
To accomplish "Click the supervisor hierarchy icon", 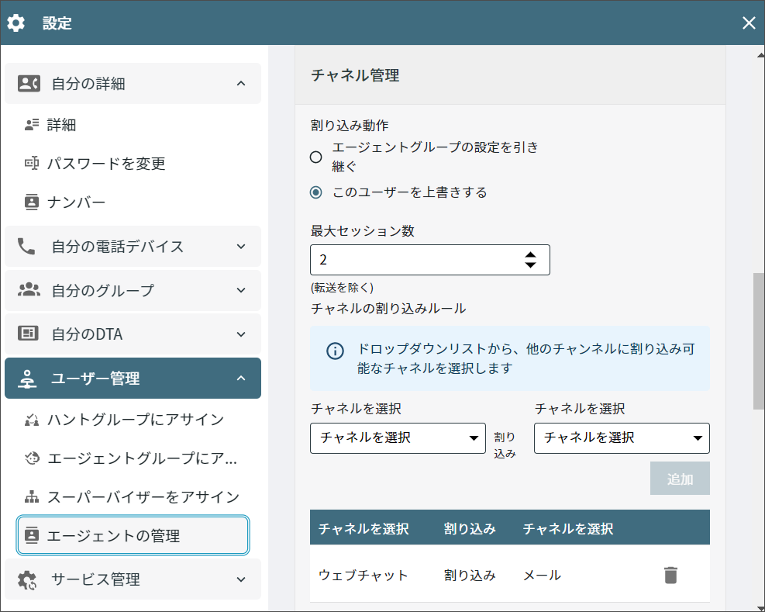I will [x=32, y=496].
